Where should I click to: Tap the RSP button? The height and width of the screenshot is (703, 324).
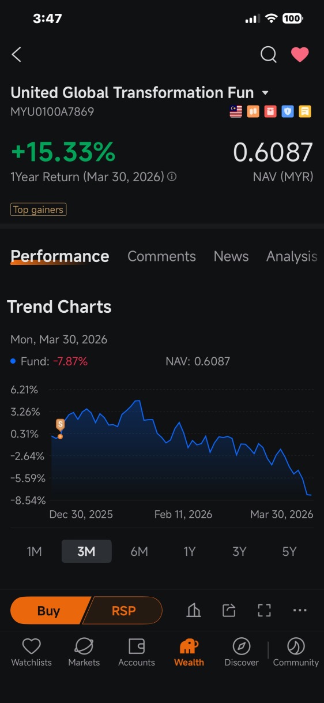tap(124, 611)
